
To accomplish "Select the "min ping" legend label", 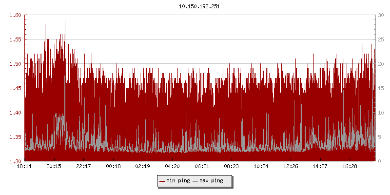I will 178,181.
